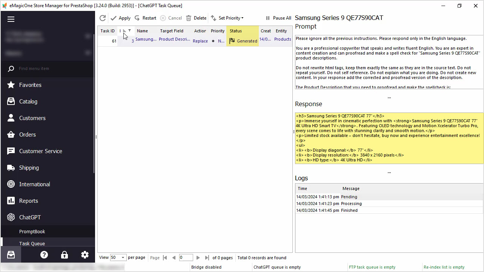
Task: Open the Reports section
Action: 29,201
